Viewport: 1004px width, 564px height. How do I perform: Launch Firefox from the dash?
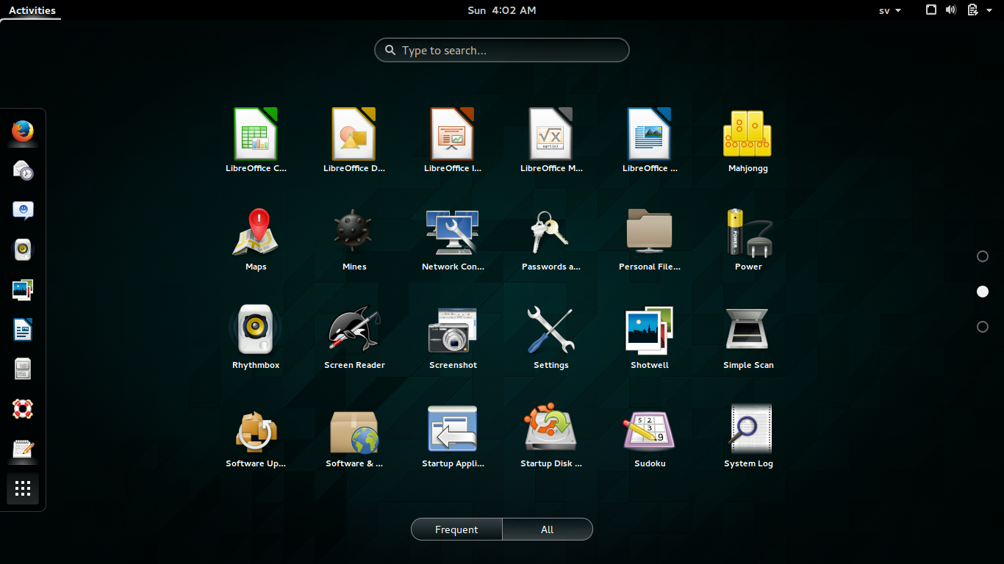[23, 131]
